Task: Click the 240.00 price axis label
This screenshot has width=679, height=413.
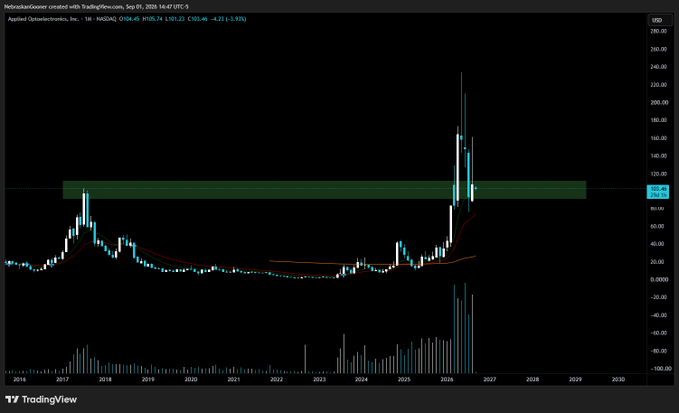Action: 658,67
